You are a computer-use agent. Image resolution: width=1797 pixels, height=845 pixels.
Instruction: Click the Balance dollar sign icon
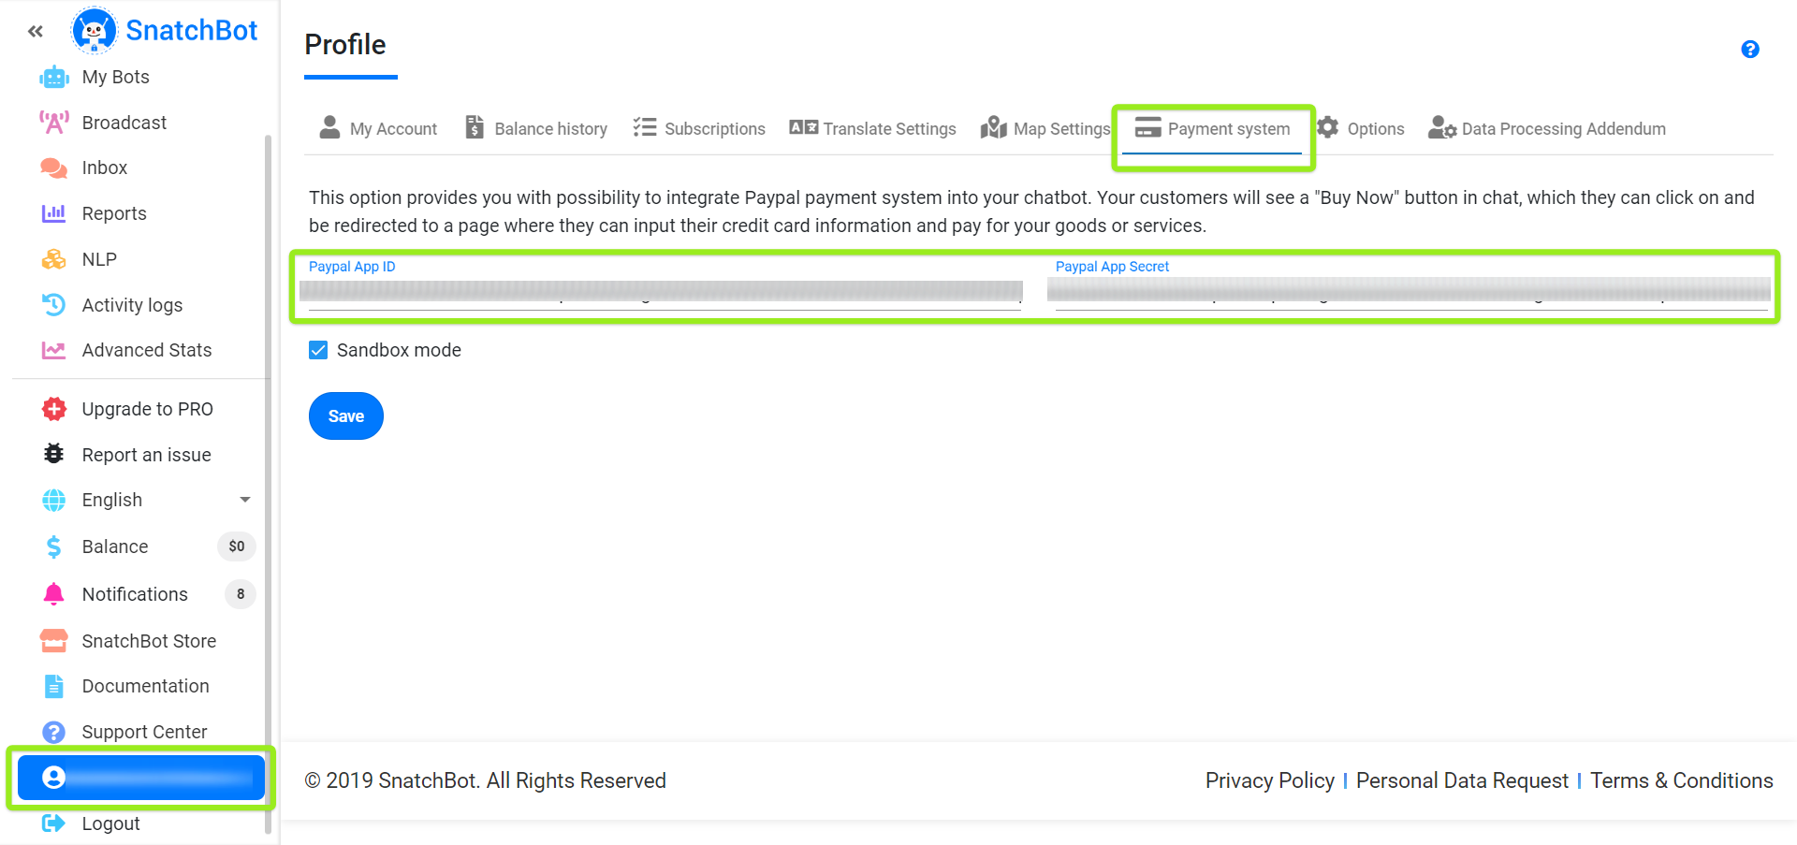tap(54, 546)
